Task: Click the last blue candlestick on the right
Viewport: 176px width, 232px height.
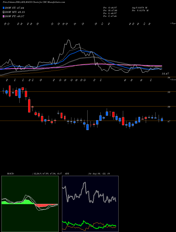Action: click(x=162, y=120)
